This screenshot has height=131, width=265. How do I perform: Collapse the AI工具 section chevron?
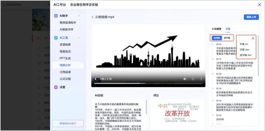(79, 38)
